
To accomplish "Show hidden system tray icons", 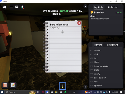I will [95, 92].
